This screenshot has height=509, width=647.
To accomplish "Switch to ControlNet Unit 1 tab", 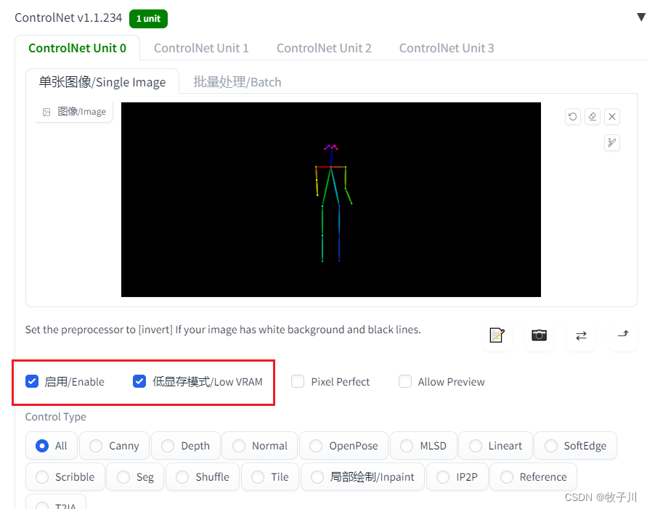I will point(201,48).
